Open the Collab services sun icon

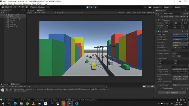[145, 7]
